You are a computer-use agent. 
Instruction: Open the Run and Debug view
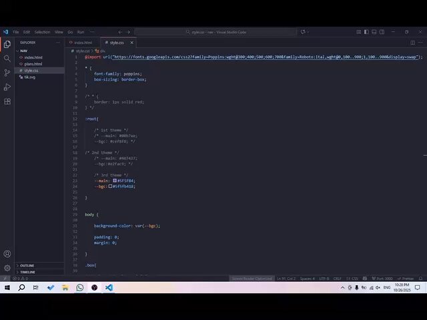[7, 87]
